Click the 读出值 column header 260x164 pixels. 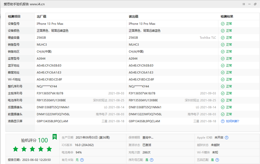(x=133, y=16)
